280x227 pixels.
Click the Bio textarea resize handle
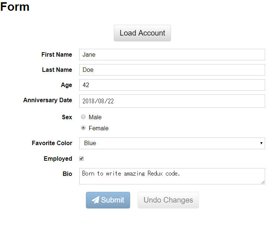click(263, 182)
